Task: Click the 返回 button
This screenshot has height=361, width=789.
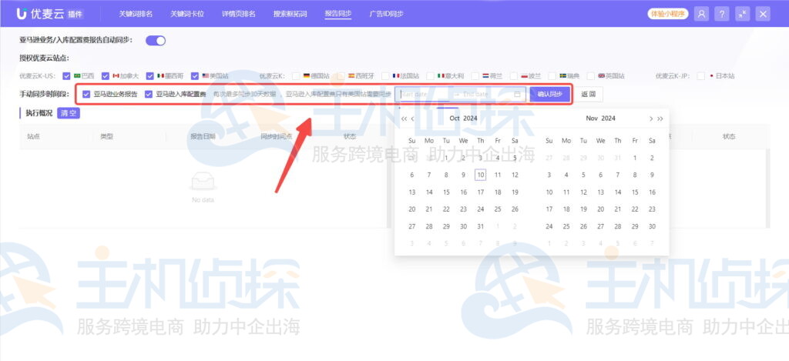Action: click(x=588, y=94)
